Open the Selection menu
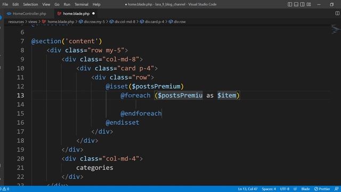The image size is (341, 192). [x=30, y=4]
